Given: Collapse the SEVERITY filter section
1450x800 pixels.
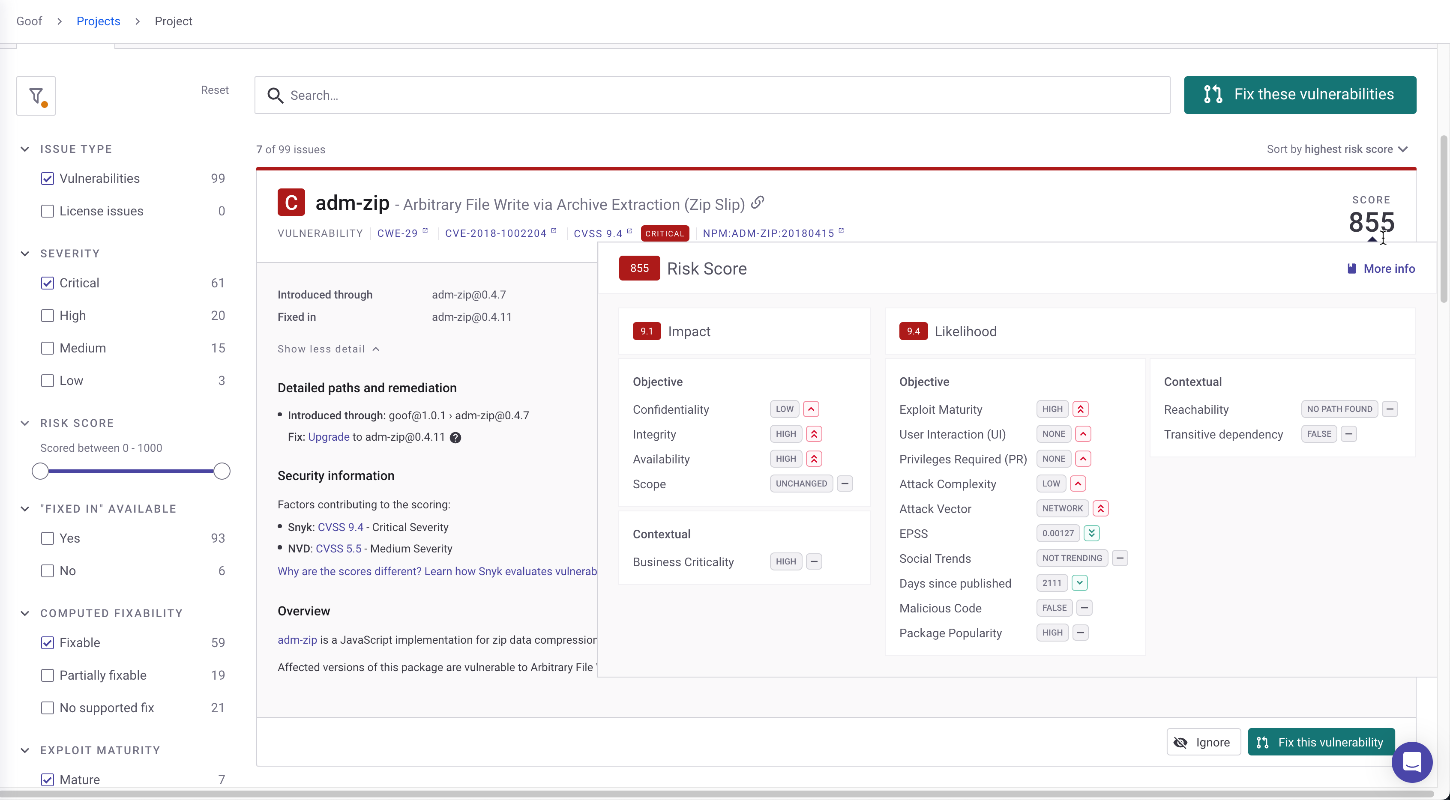Looking at the screenshot, I should (24, 253).
